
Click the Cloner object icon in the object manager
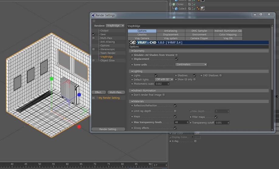point(174,4)
